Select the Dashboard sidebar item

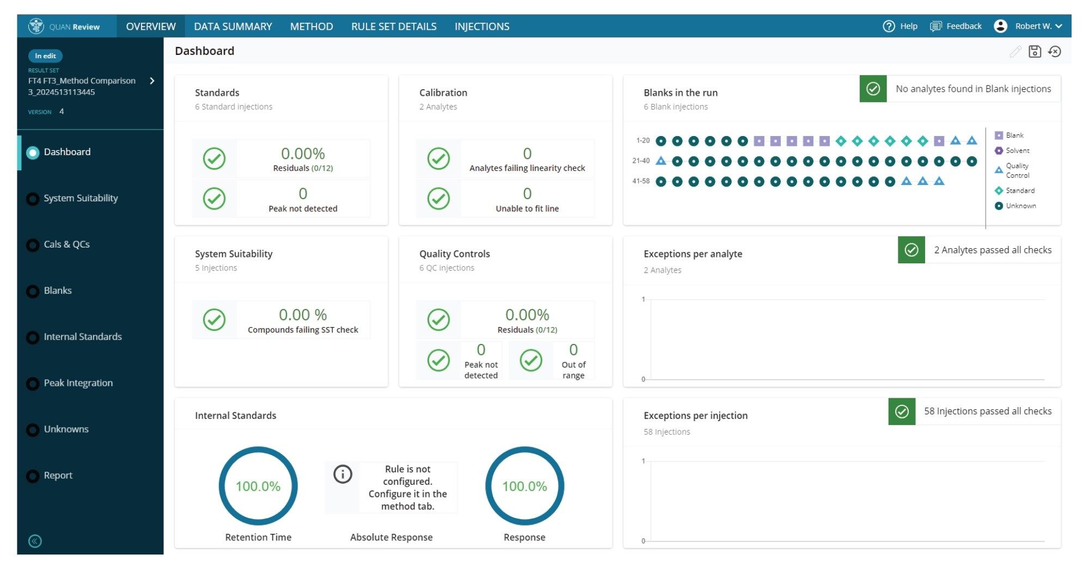(x=91, y=152)
